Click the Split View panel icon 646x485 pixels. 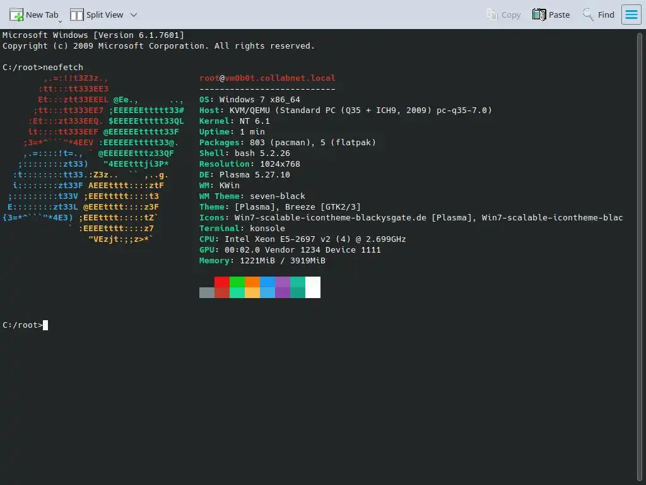pos(76,15)
